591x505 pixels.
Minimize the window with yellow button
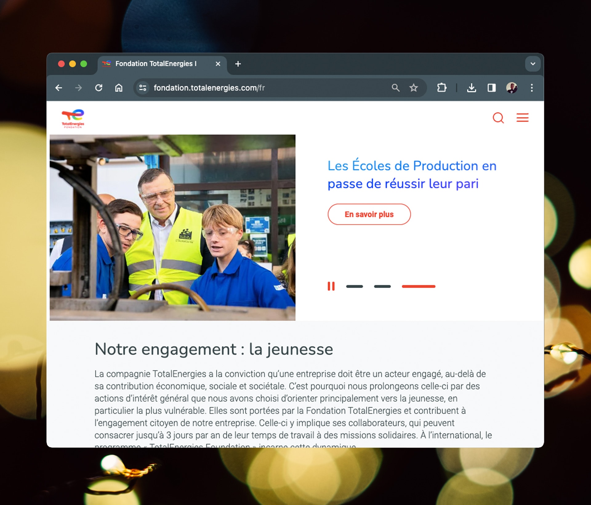(x=72, y=64)
